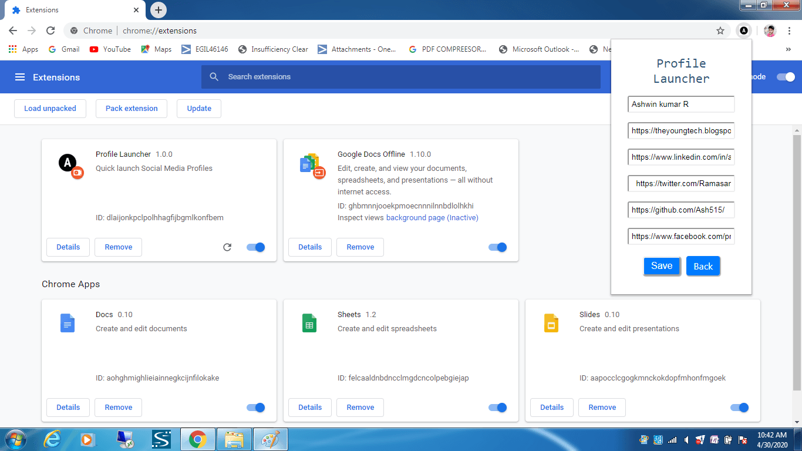802x451 pixels.
Task: Turn off the Slides app toggle
Action: (x=740, y=408)
